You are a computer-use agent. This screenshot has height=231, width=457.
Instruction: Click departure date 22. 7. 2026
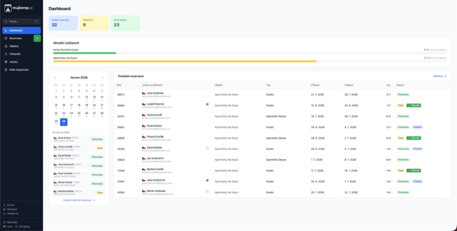click(x=350, y=192)
